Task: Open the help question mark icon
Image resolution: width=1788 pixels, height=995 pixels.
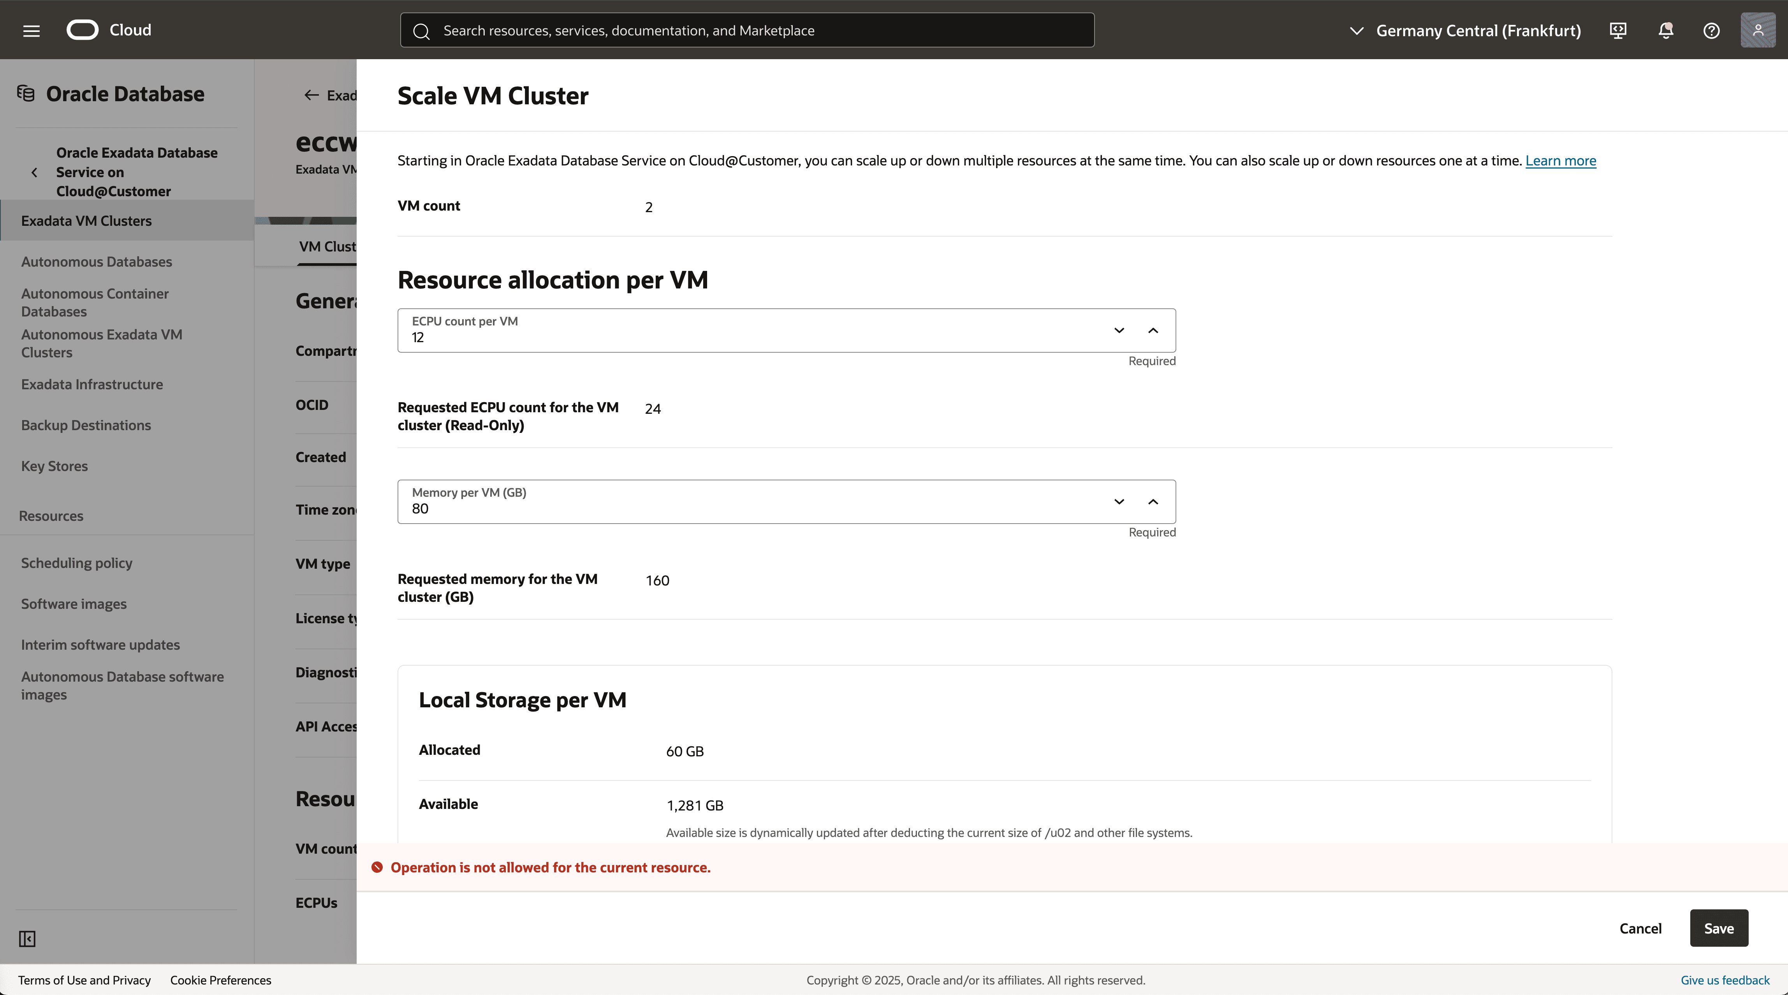Action: [1711, 30]
